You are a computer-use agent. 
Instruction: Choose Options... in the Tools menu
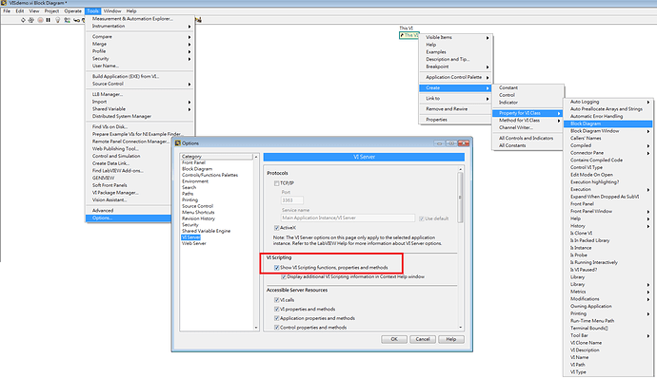(x=129, y=218)
